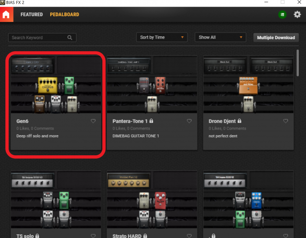Open the Drone Djent preset title
Screen dimensions: 306x238
(222, 121)
